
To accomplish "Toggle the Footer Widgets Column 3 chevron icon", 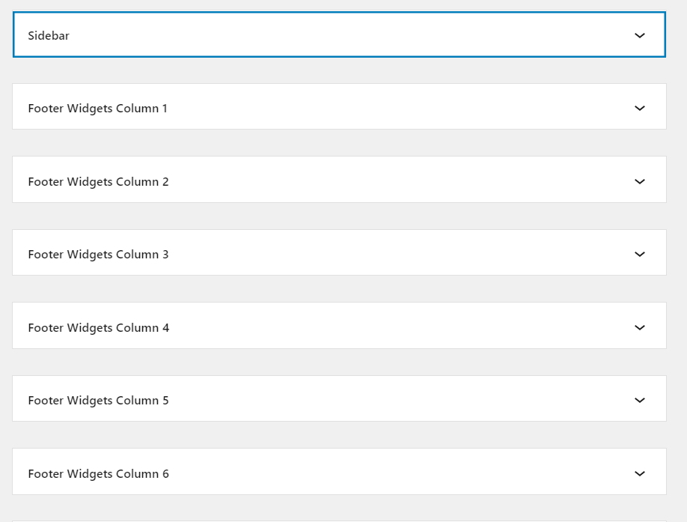I will click(640, 254).
